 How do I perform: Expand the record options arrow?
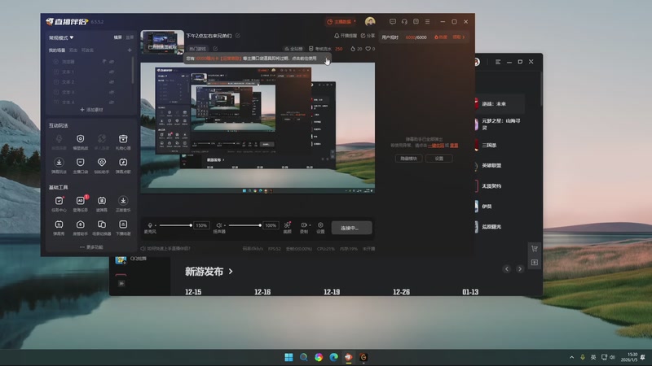[310, 225]
